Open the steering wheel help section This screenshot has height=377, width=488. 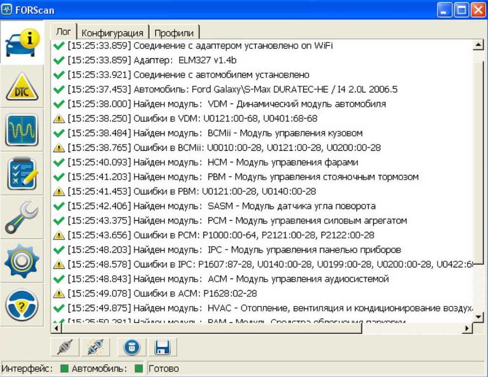coord(22,305)
